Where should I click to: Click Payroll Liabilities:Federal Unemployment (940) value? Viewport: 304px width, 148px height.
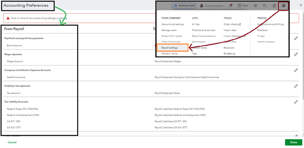tap(180, 115)
